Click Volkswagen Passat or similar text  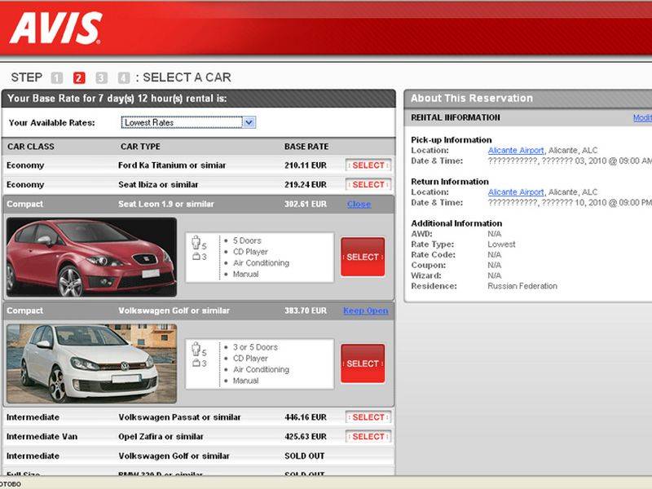click(x=179, y=417)
